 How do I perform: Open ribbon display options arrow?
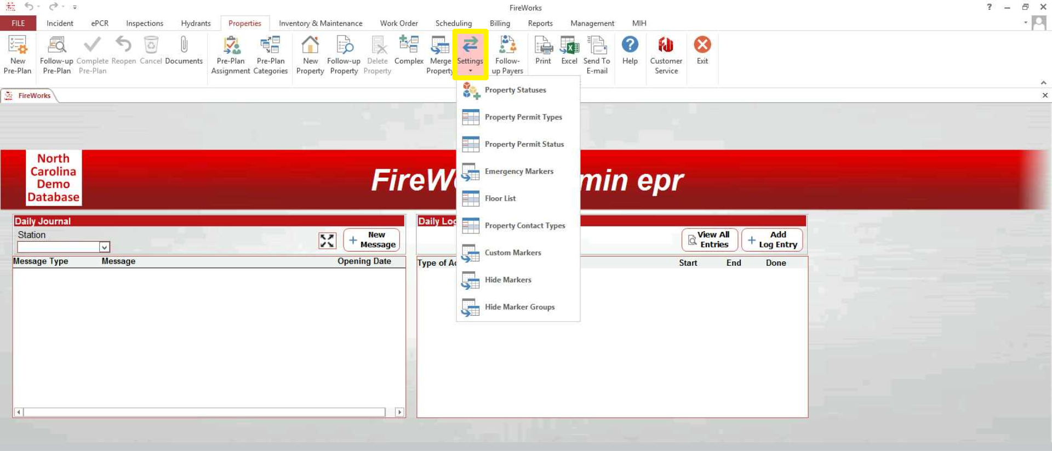coord(1025,23)
